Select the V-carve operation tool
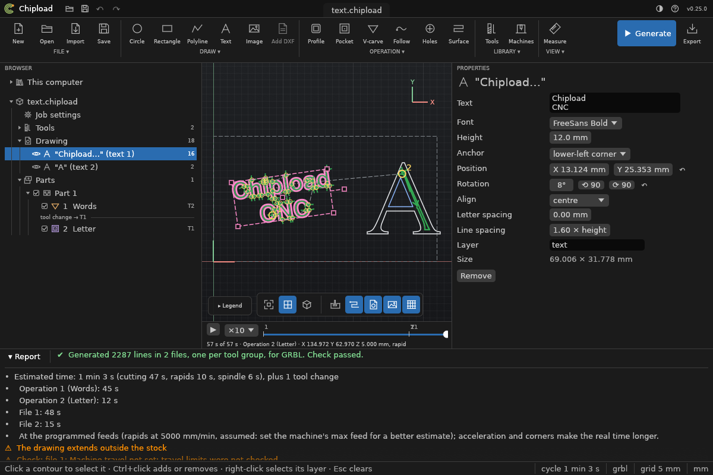The image size is (713, 475). click(x=373, y=33)
